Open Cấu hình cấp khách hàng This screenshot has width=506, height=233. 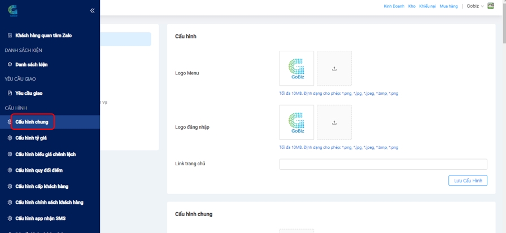(42, 186)
